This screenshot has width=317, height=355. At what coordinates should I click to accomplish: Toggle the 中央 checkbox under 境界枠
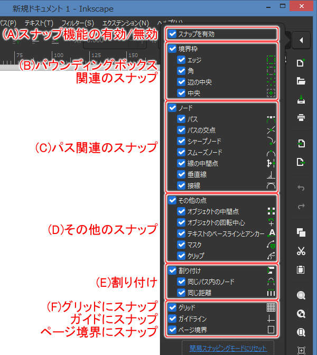click(181, 93)
